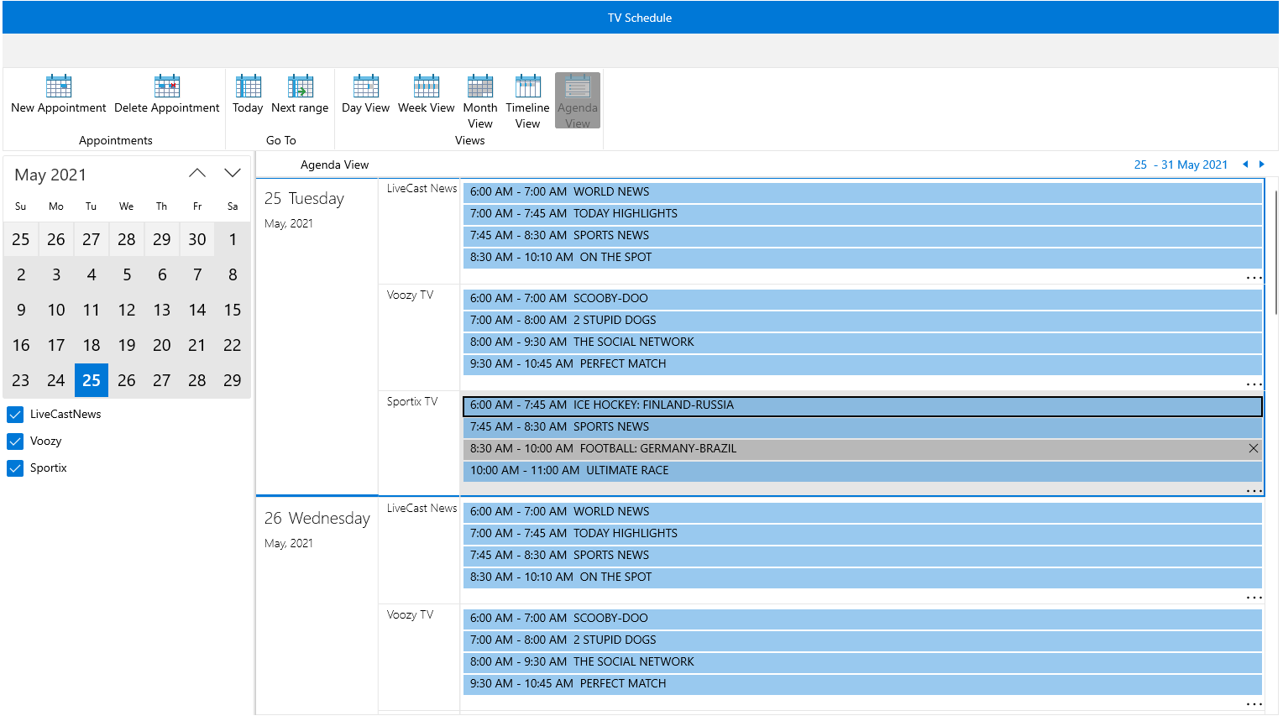Switch to Timeline View
The height and width of the screenshot is (721, 1283).
527,101
